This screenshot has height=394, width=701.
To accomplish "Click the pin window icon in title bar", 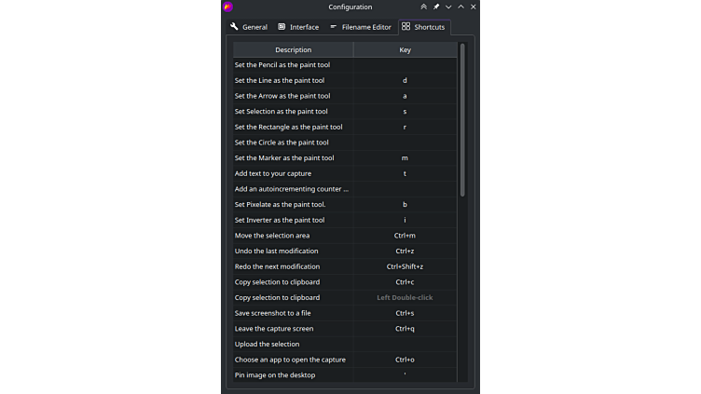I will click(x=436, y=7).
